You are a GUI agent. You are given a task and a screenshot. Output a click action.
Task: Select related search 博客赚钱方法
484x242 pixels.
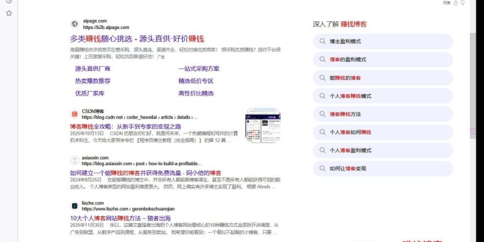click(383, 114)
